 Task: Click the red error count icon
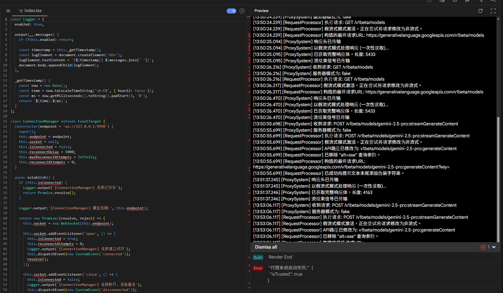(483, 247)
